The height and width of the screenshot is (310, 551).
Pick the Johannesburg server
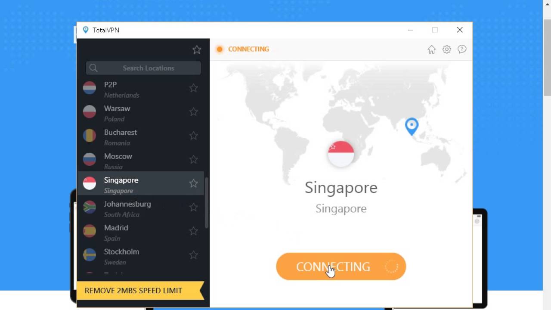pyautogui.click(x=140, y=208)
